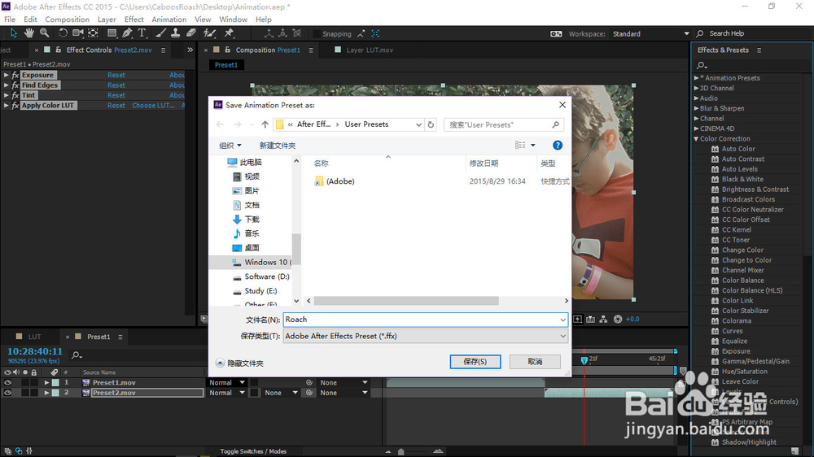Select the Selection arrow tool

click(x=14, y=33)
